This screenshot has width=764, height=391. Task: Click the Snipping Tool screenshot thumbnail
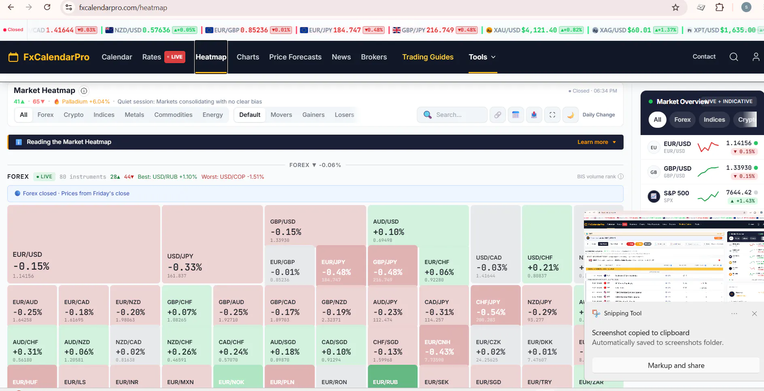[x=674, y=256]
